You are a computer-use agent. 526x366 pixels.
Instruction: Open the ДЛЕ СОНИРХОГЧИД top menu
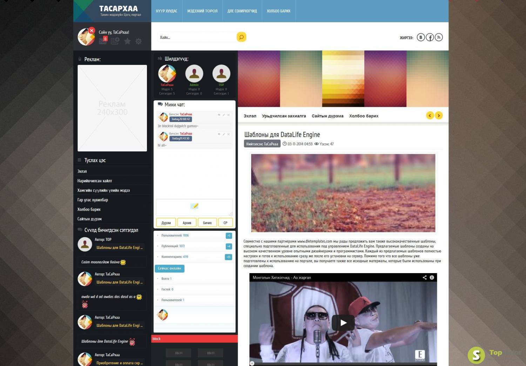pyautogui.click(x=242, y=11)
